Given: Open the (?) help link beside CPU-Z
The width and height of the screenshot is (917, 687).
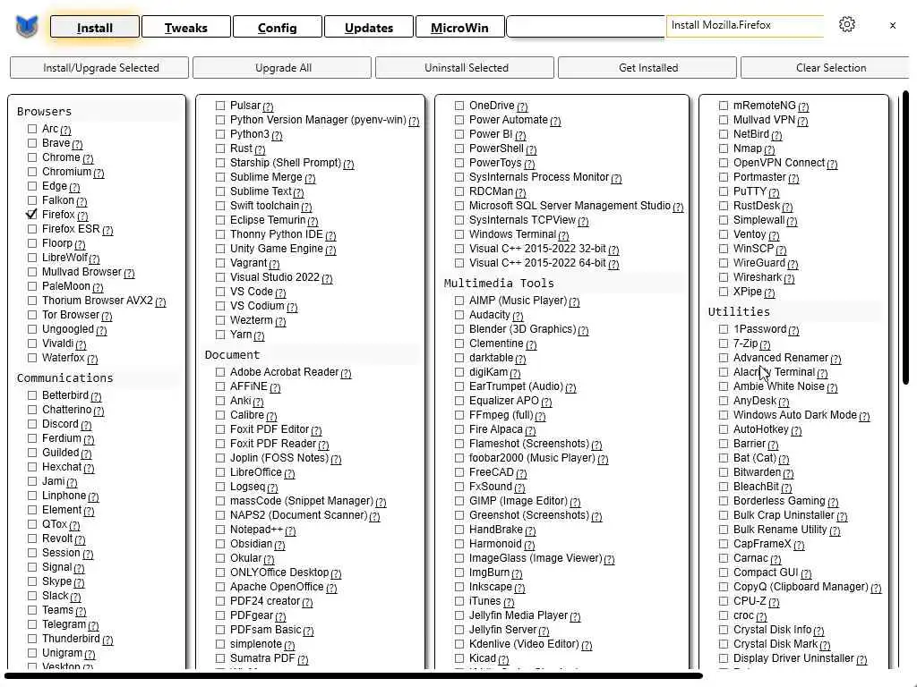Looking at the screenshot, I should 774,602.
